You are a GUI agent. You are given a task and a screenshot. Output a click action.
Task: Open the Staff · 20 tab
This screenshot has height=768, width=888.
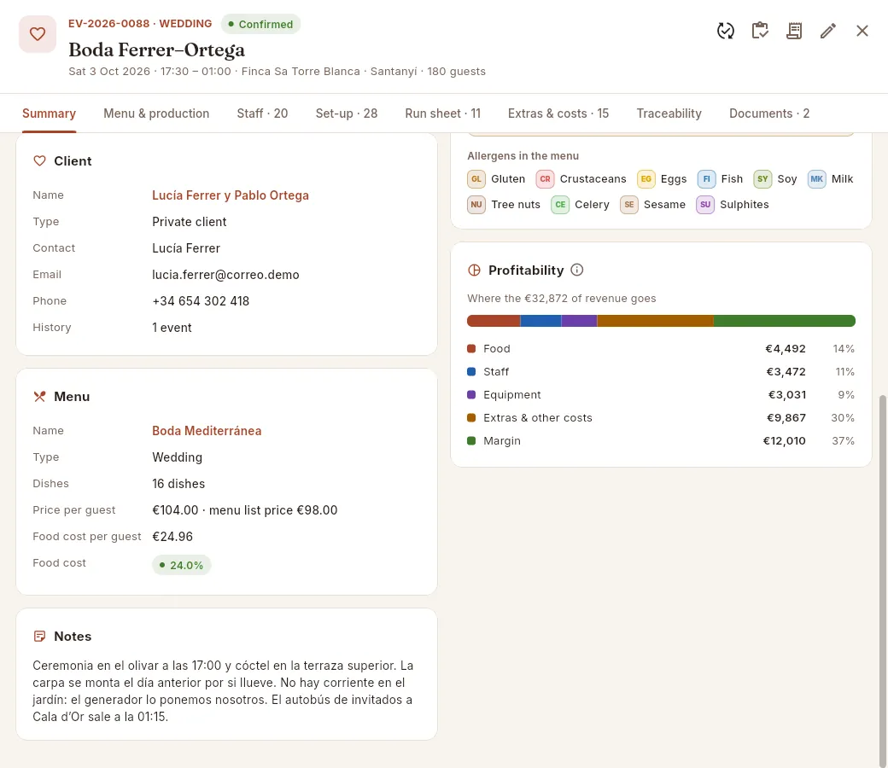(x=262, y=113)
